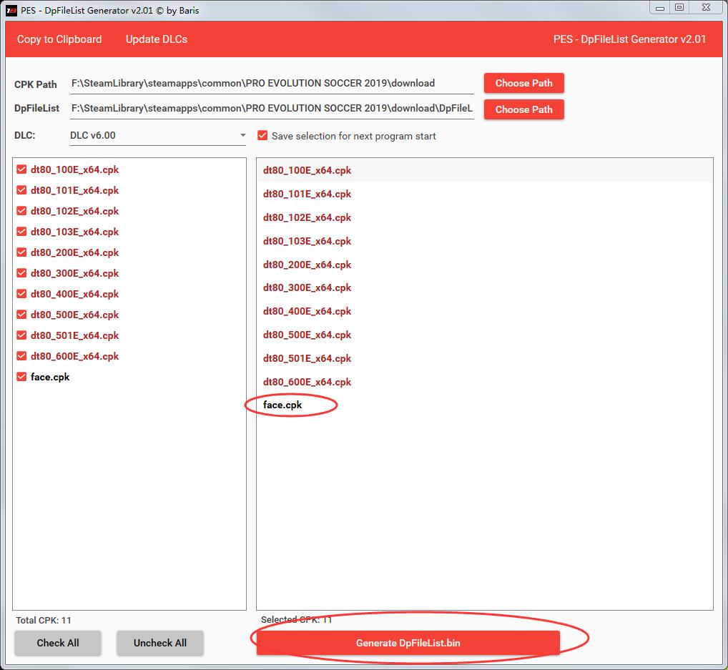Uncheck dt80_100E_x64.cpk checkbox
This screenshot has height=670, width=728.
[x=21, y=169]
